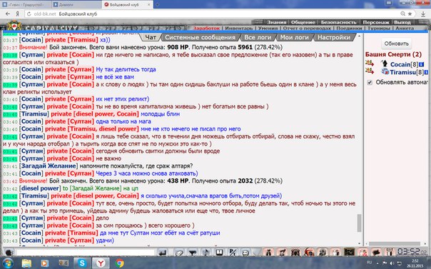Open telephone icon in bottom game toolbar
The height and width of the screenshot is (269, 431).
(x=295, y=252)
